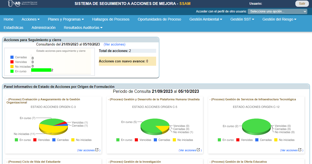Screen dimensions: 312x164
Task: Expand the Resultados Auditorías menu
Action: [83, 28]
